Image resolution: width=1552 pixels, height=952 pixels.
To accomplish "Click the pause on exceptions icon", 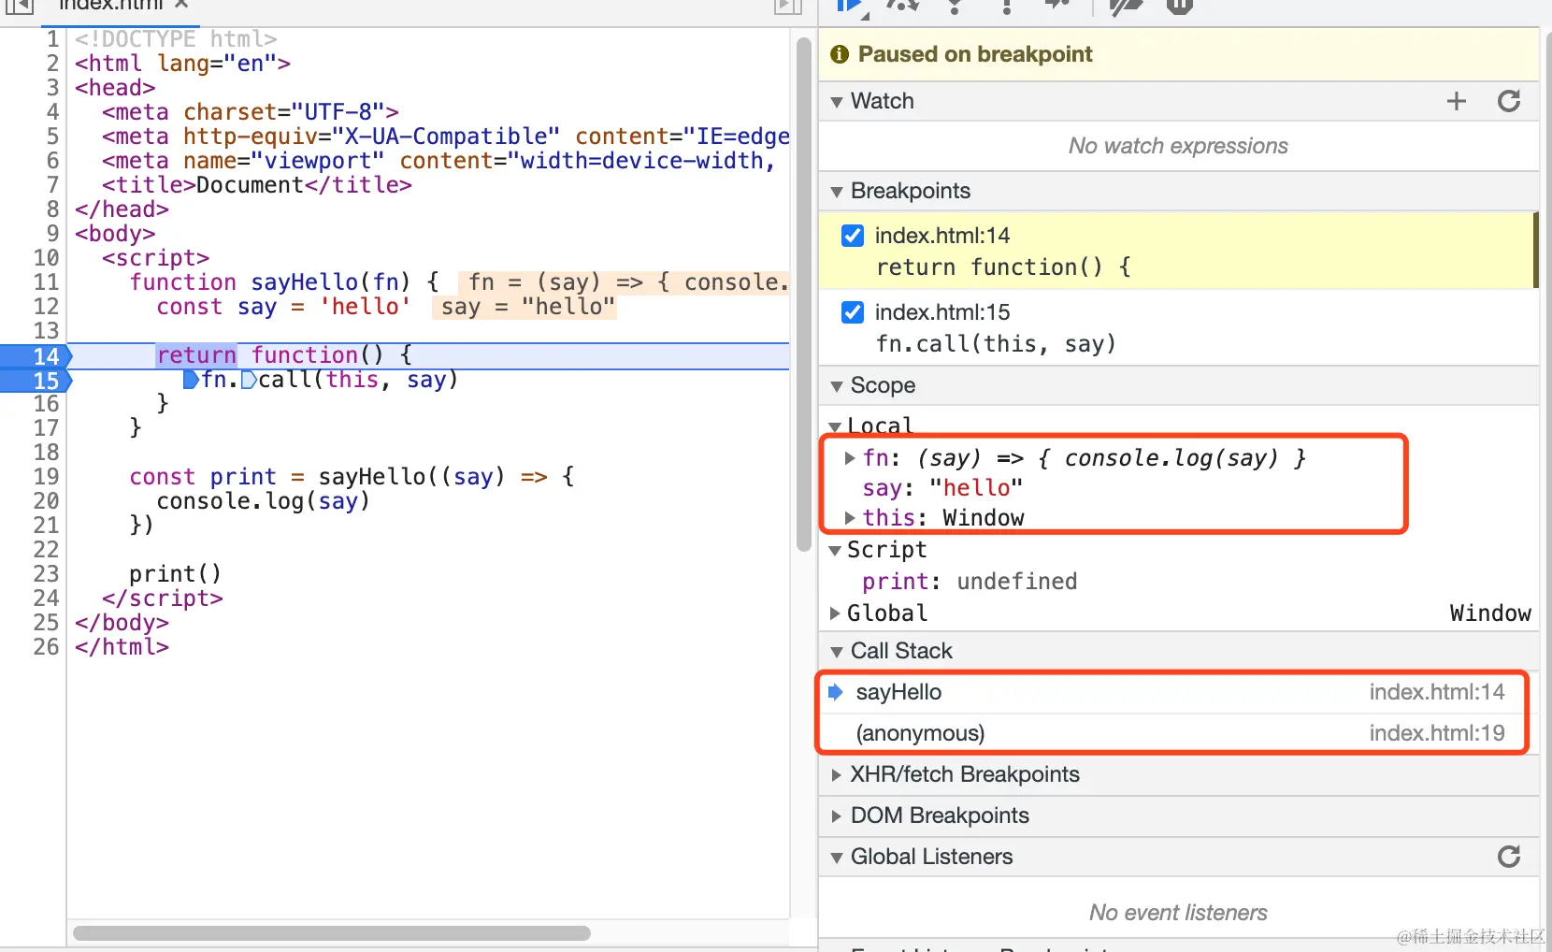I will pos(1180,7).
